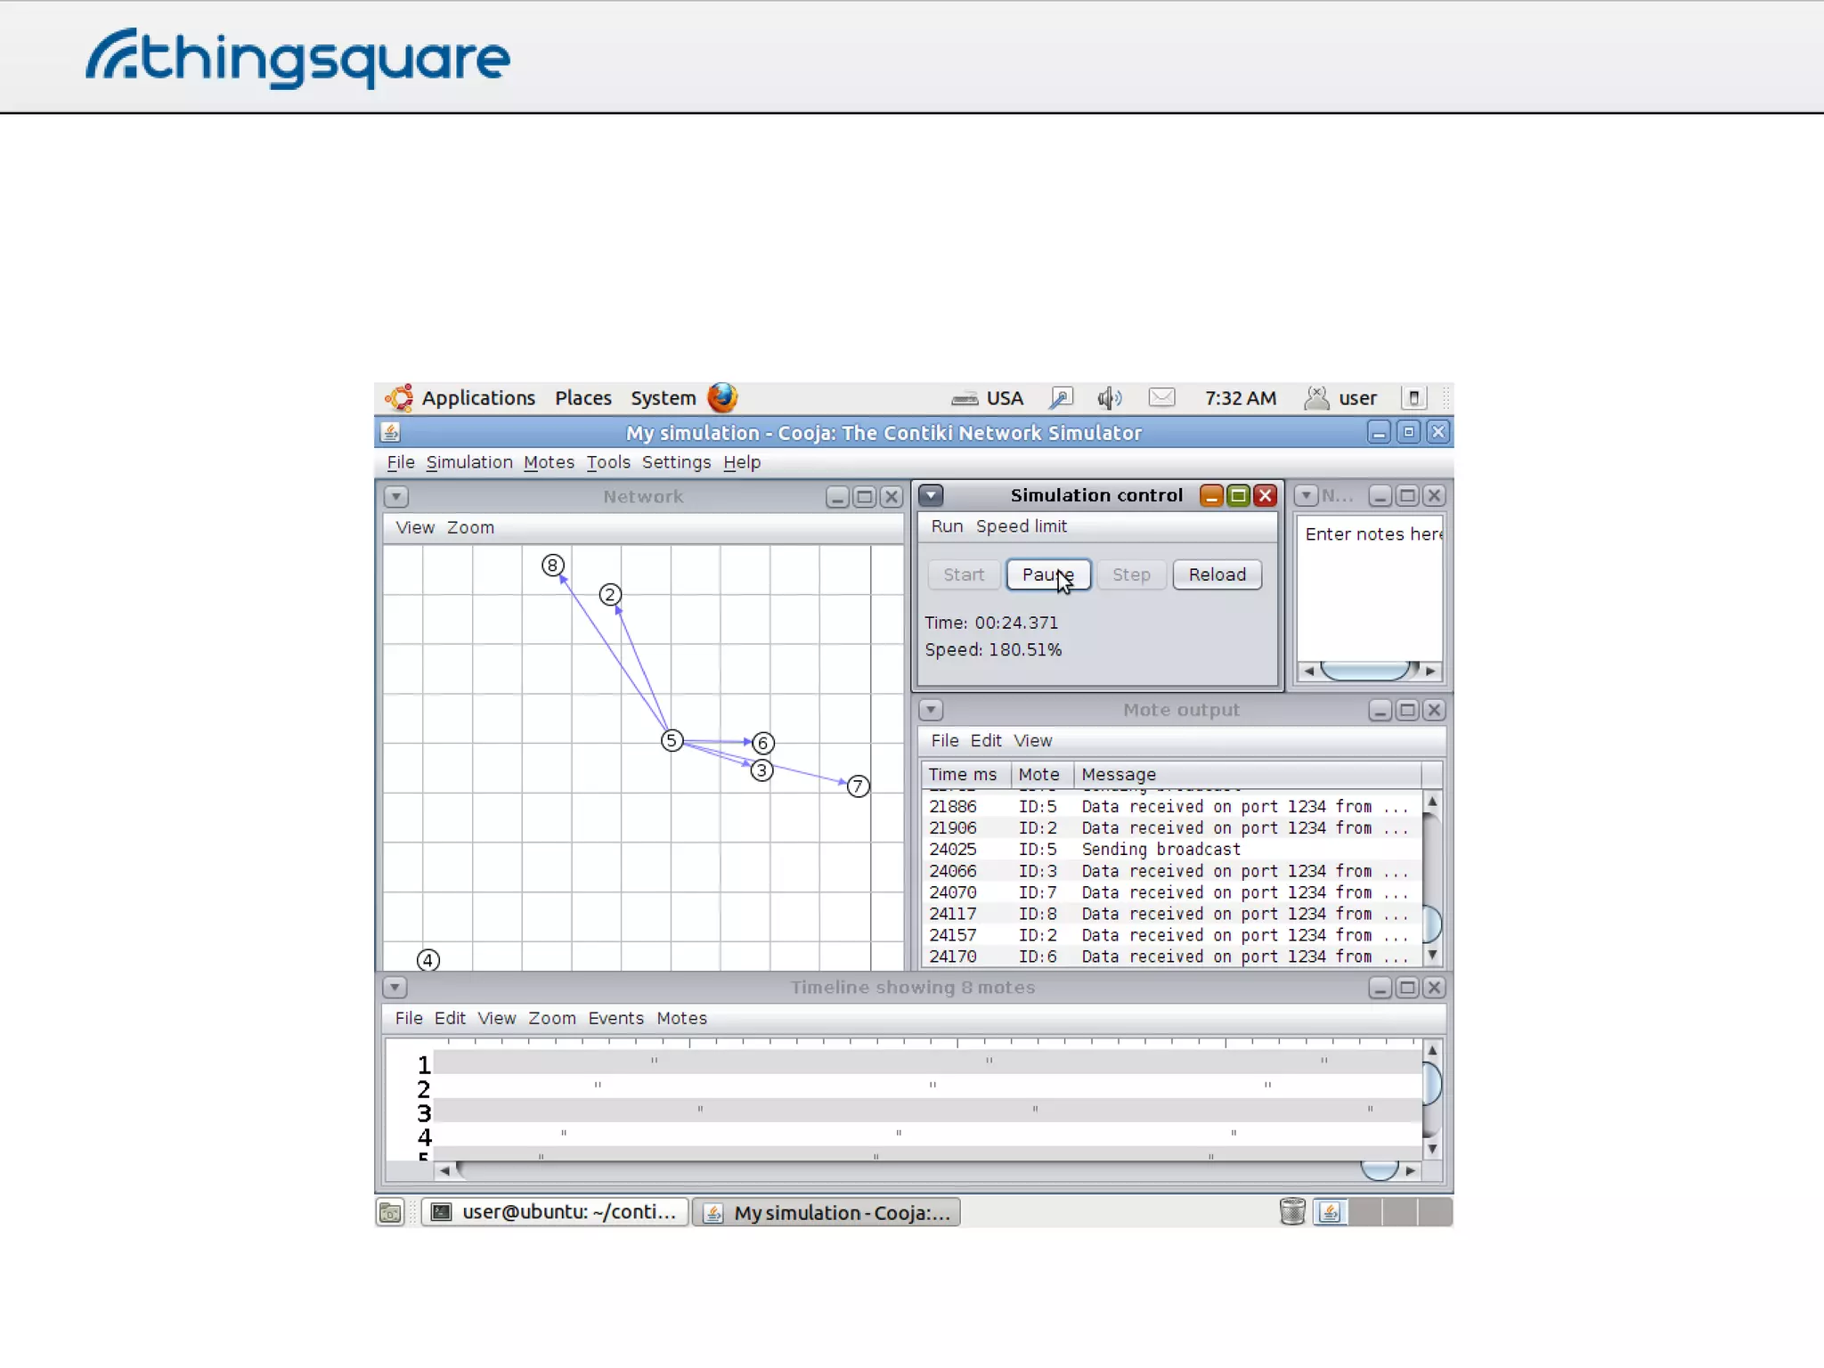Open the Simulation control panel menu arrow
The image size is (1824, 1368).
931,495
